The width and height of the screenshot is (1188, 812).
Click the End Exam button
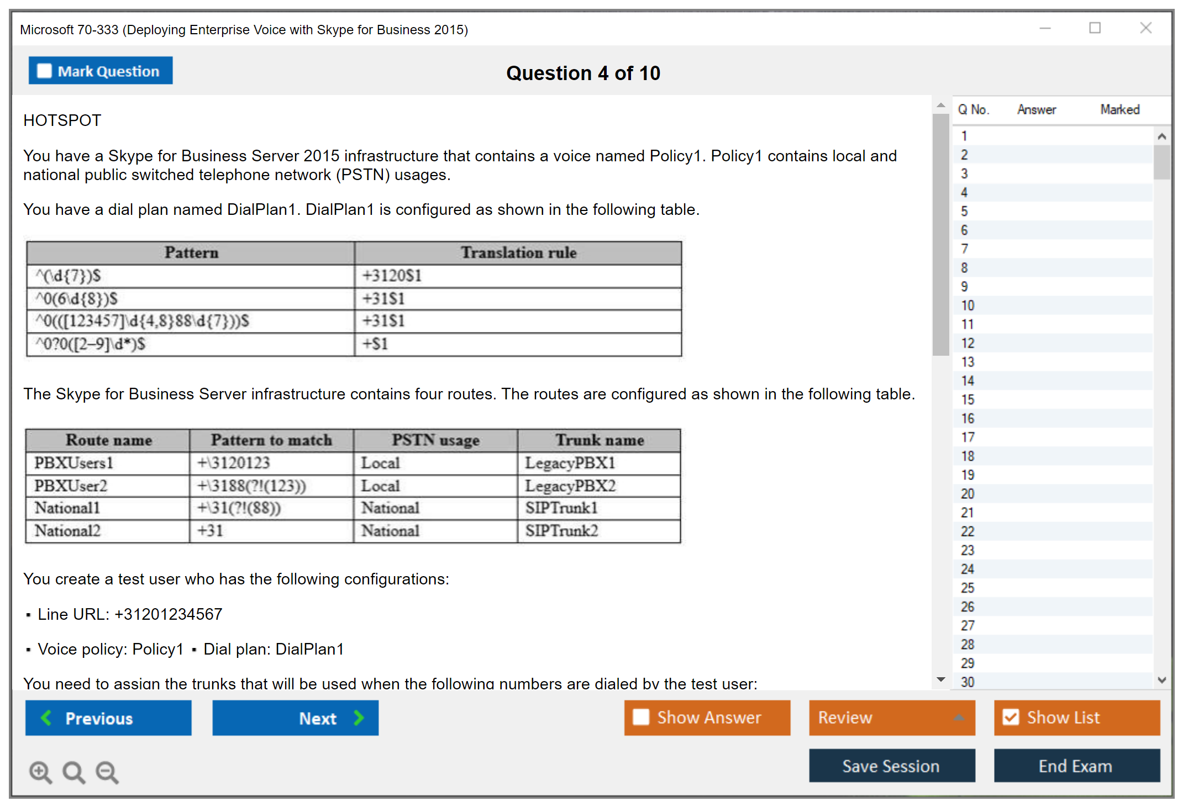pos(1076,766)
